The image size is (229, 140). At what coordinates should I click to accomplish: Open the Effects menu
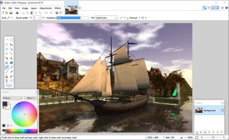tap(58, 8)
